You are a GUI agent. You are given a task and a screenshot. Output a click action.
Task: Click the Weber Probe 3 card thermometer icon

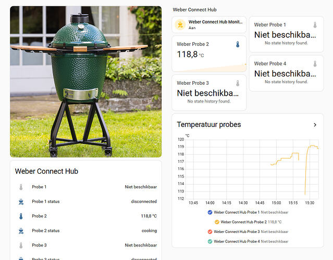(238, 83)
